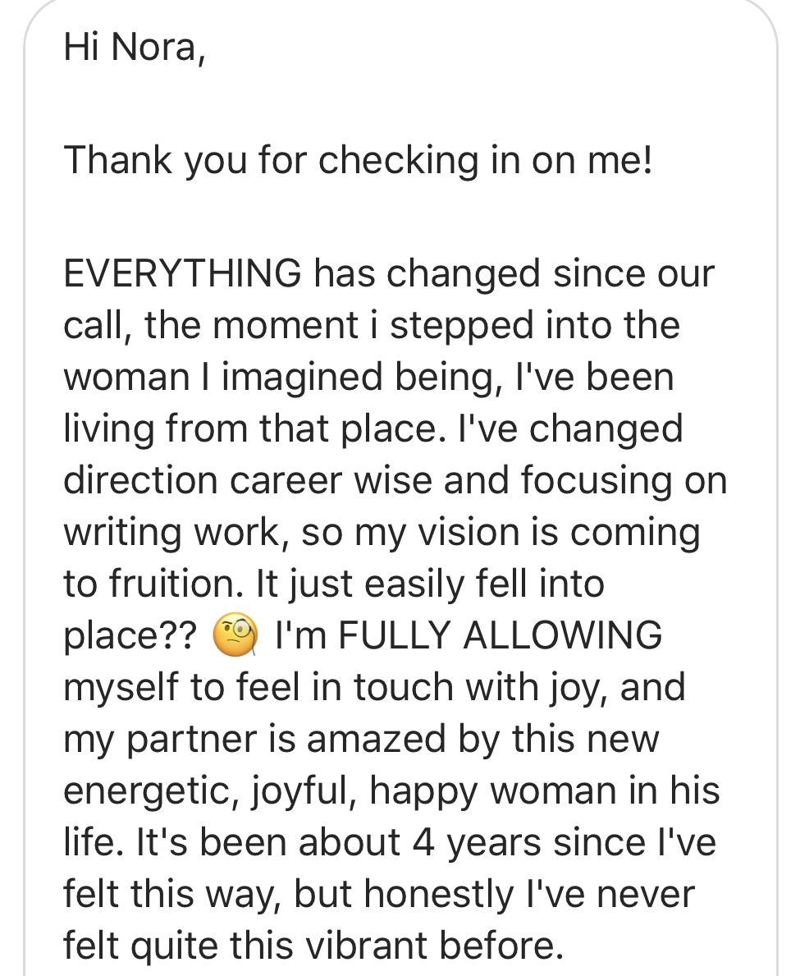
Task: Click the monocle face emoji
Action: 235,637
